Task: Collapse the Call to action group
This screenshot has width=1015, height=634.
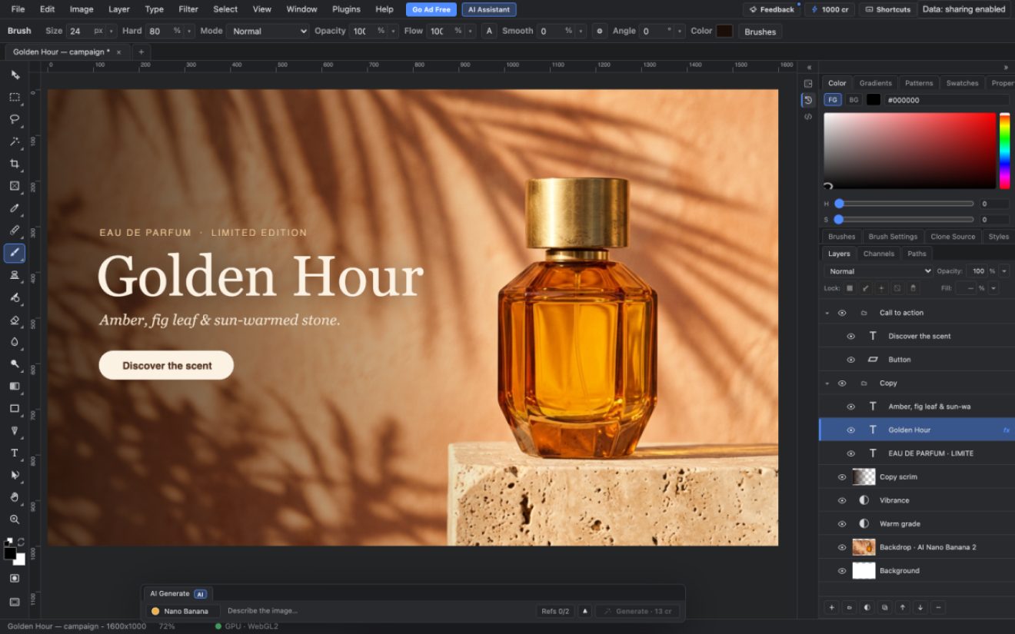Action: pos(827,314)
